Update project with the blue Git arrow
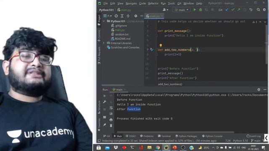269x151 pixels. coord(227,10)
